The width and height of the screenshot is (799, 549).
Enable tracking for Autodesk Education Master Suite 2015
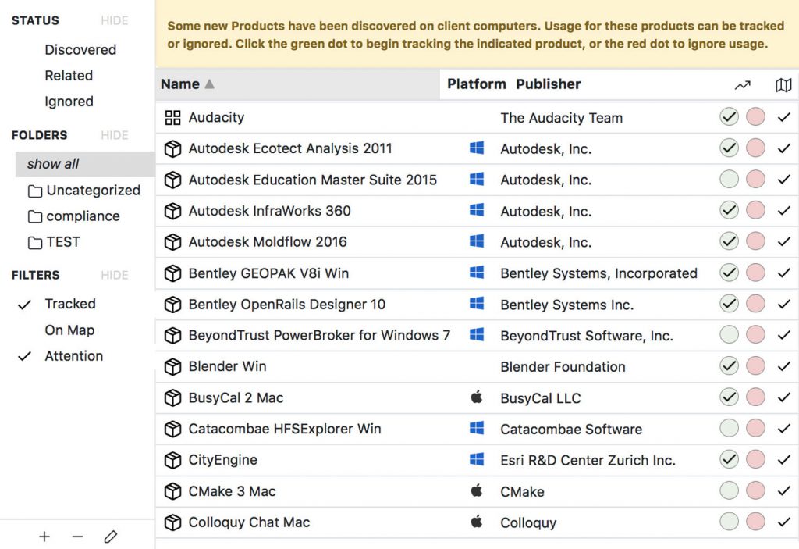click(x=729, y=179)
